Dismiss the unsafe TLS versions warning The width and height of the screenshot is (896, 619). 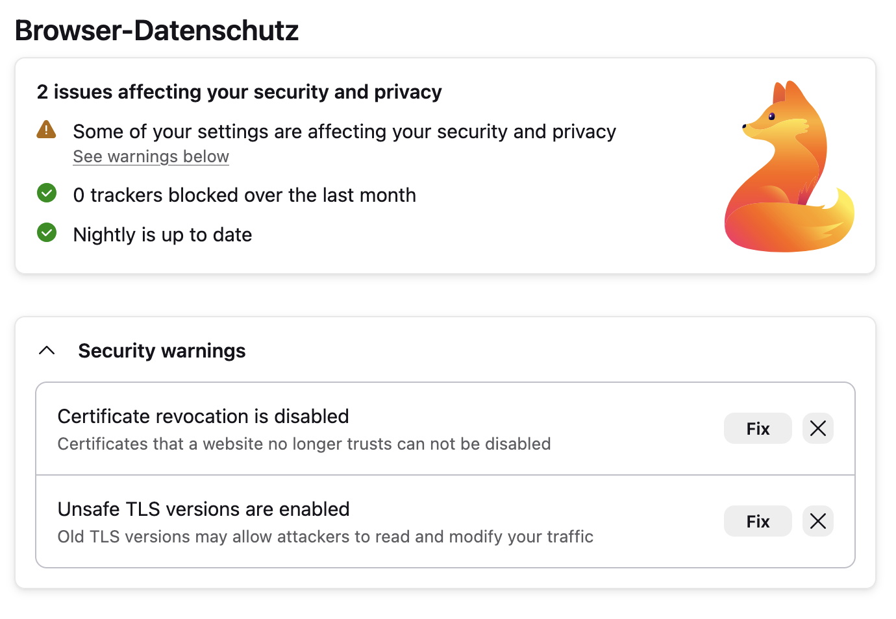[x=817, y=521]
